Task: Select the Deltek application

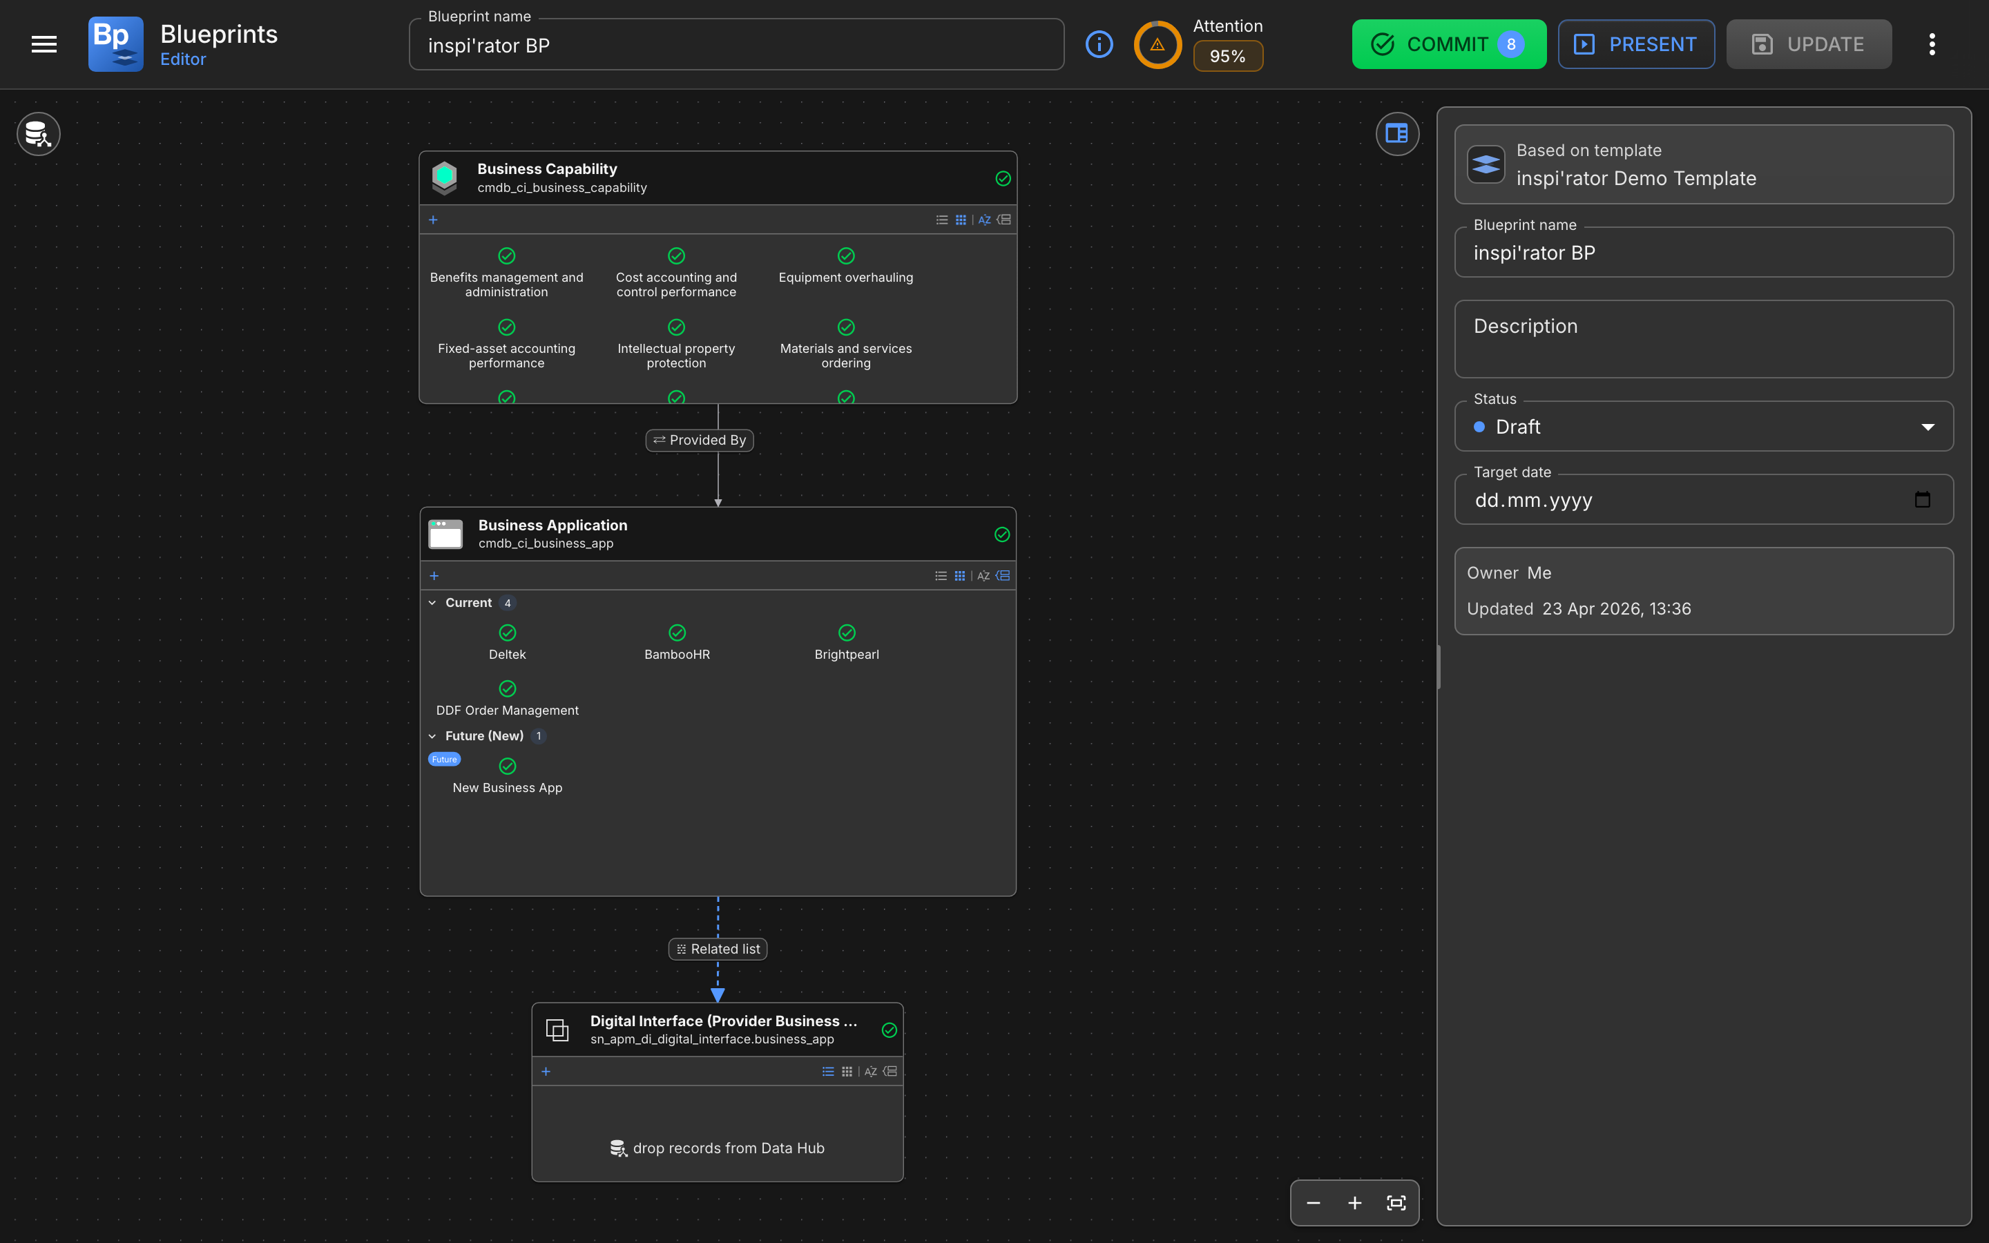Action: 507,643
